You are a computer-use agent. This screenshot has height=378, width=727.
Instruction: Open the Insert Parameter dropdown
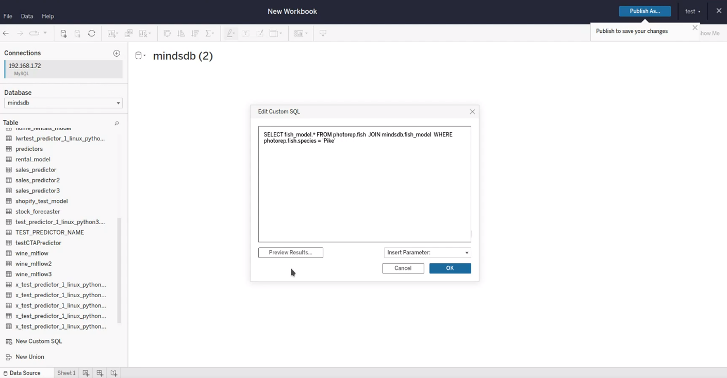click(427, 253)
